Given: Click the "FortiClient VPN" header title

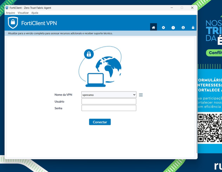Looking at the screenshot, I should click(x=39, y=23).
